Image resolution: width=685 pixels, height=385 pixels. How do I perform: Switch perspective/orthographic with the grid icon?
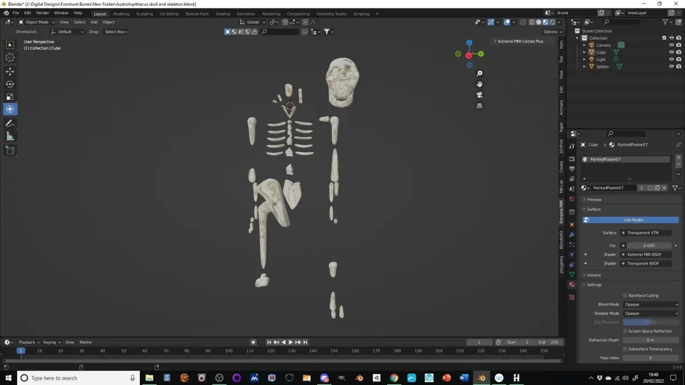[x=479, y=106]
